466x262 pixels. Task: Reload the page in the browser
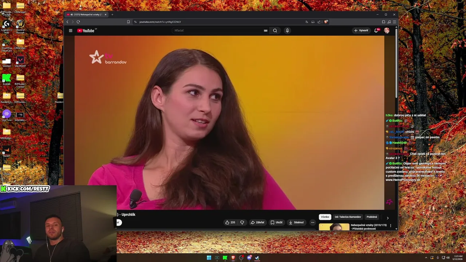[x=78, y=22]
